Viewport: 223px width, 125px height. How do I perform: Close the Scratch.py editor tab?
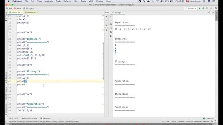pyautogui.click(x=37, y=12)
